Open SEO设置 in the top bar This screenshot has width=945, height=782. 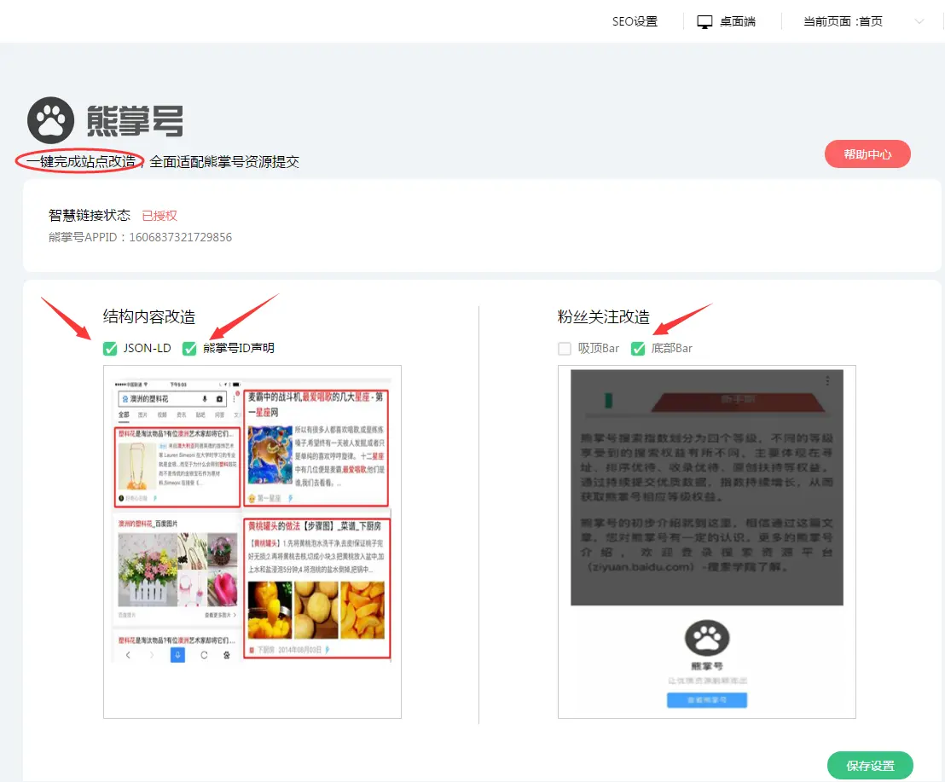tap(635, 21)
